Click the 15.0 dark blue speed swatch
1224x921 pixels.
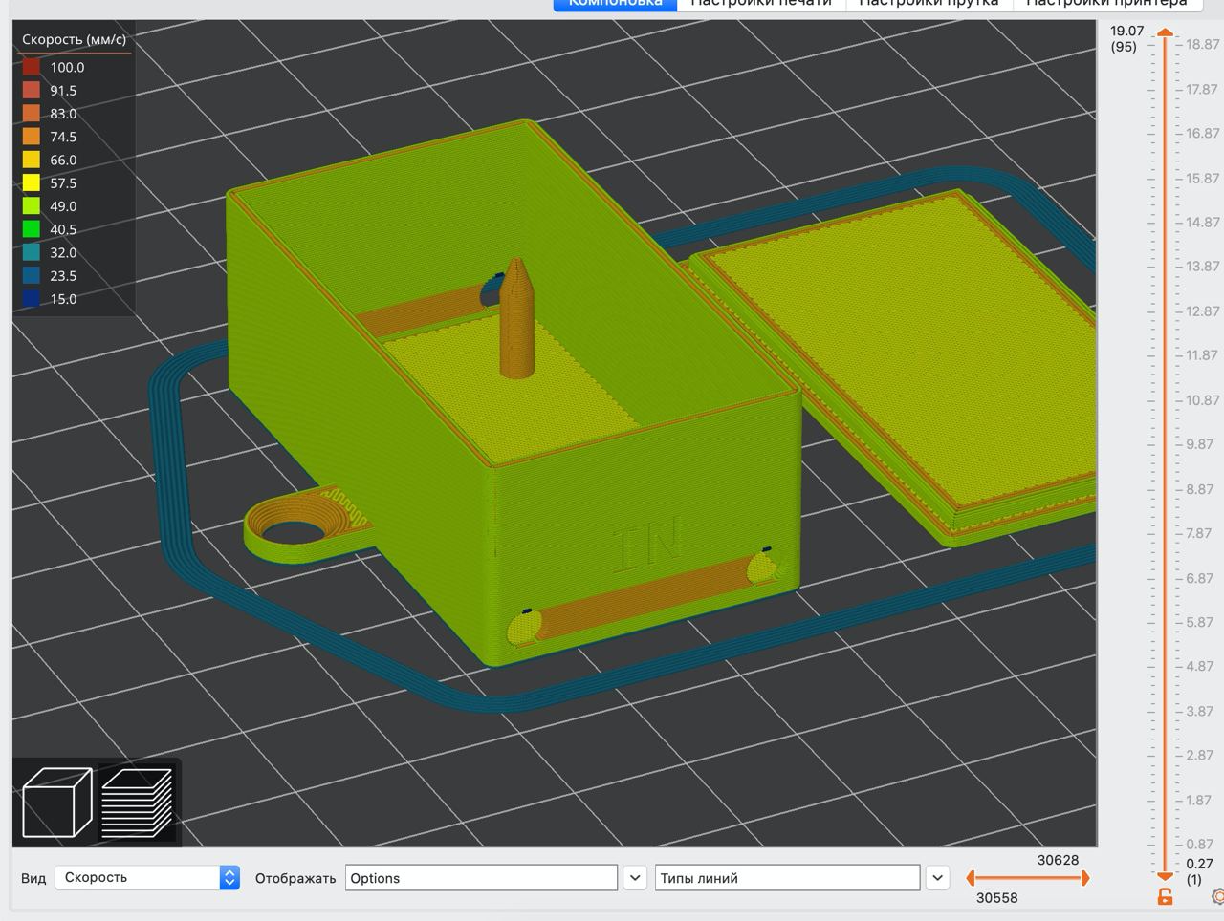(x=32, y=299)
